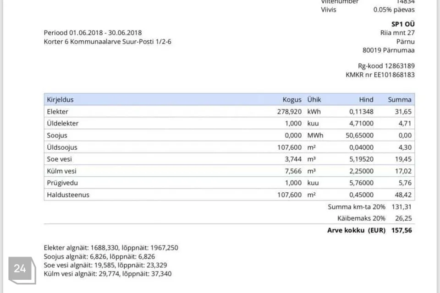Click the Kogus column header
440x293 pixels.
[292, 99]
